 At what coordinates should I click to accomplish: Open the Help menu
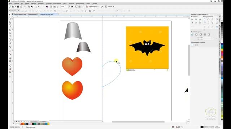point(94,4)
